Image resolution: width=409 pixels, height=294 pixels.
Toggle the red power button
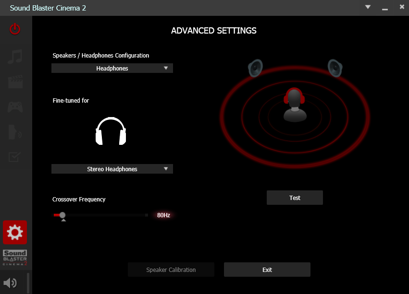coord(15,29)
